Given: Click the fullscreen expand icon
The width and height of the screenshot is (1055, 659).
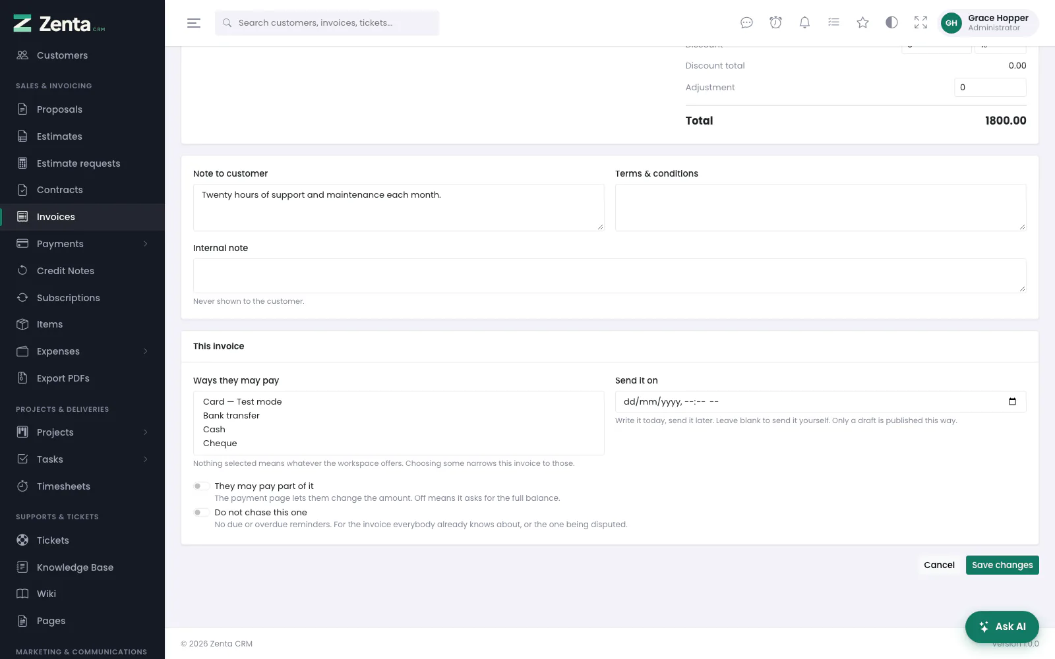Looking at the screenshot, I should pos(920,23).
